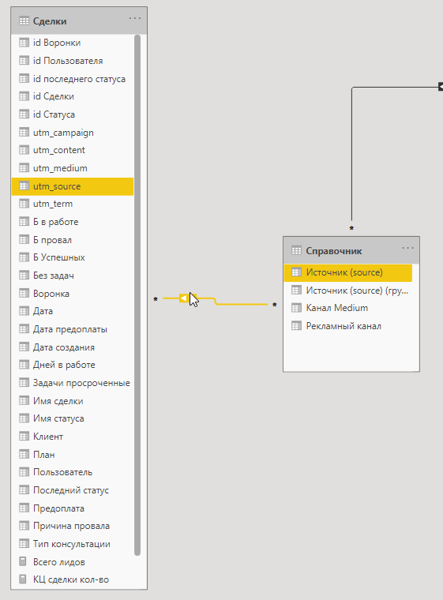Viewport: 443px width, 600px height.
Task: Click the column icon next to Воронка
Action: coord(24,294)
